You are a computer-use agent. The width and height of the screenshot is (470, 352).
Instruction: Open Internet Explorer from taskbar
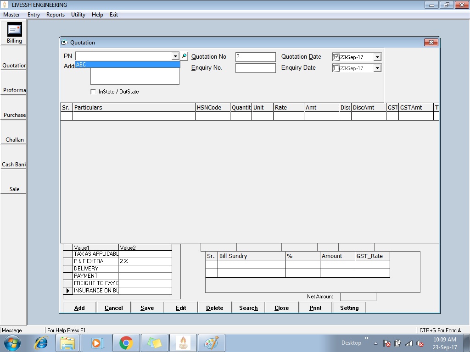(x=41, y=343)
